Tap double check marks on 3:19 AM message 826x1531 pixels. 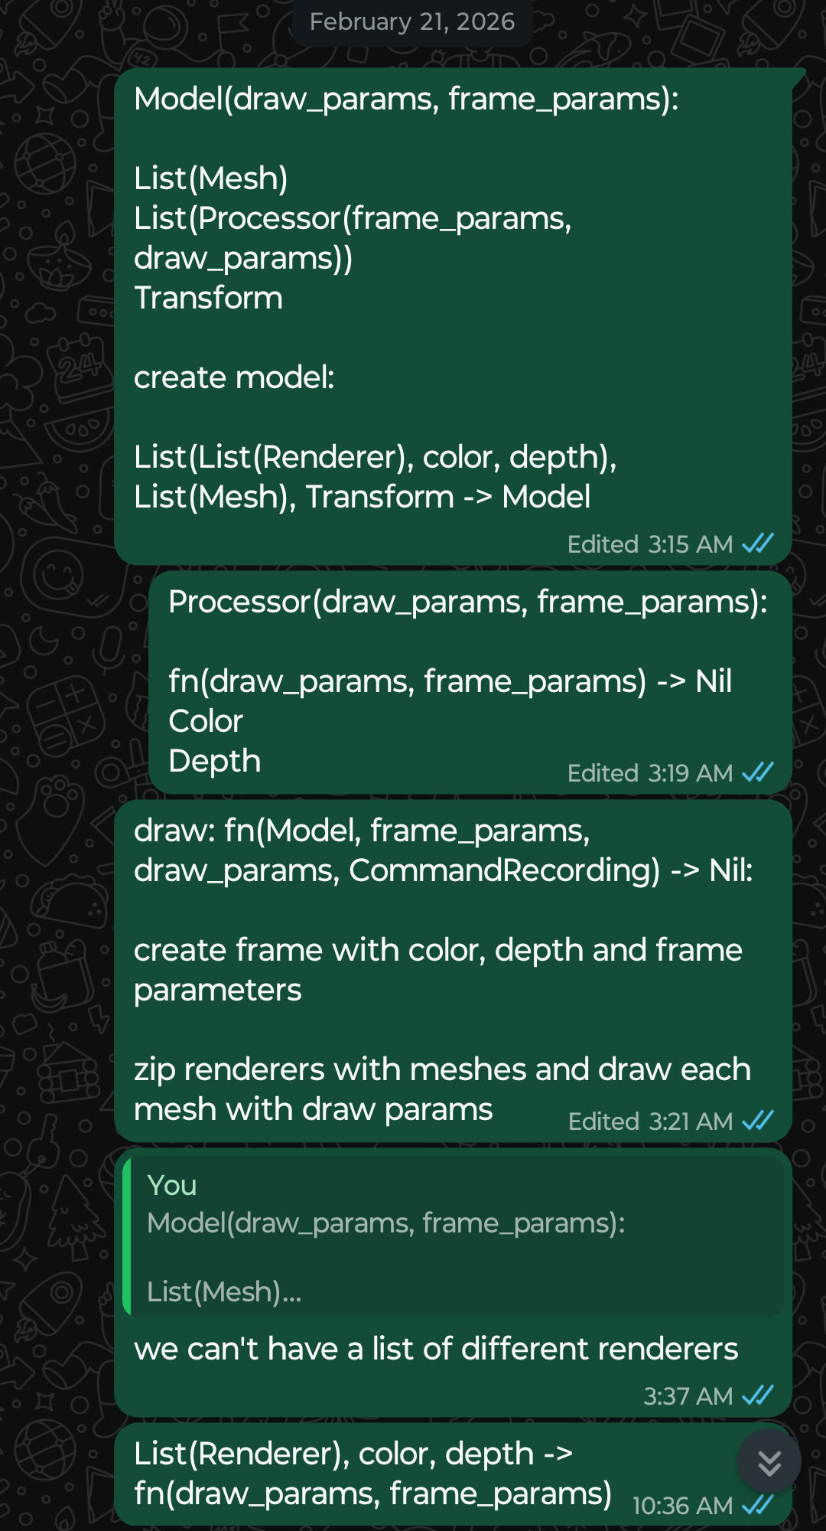click(x=758, y=772)
